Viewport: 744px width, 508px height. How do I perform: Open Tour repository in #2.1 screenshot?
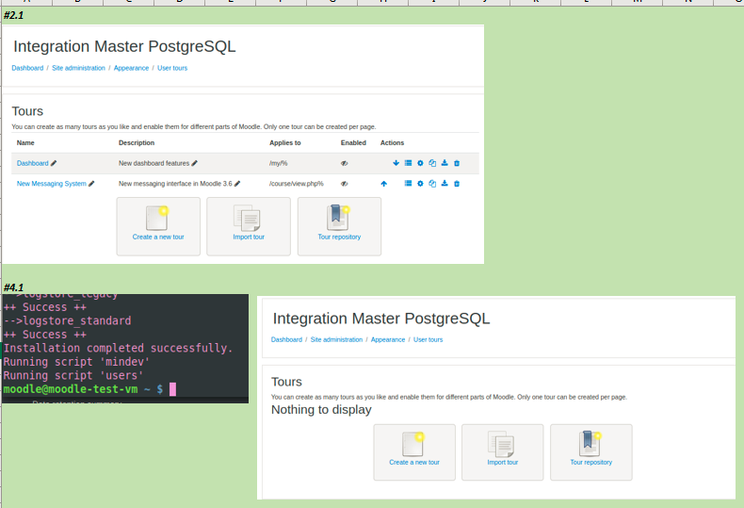pyautogui.click(x=339, y=226)
